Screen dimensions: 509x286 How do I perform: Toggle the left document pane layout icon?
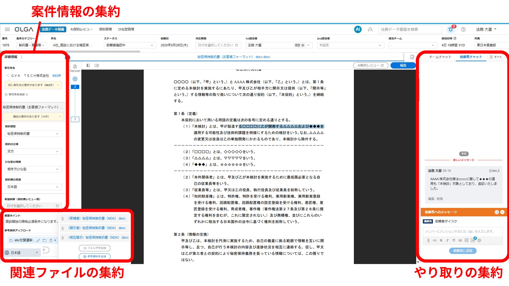click(x=88, y=65)
